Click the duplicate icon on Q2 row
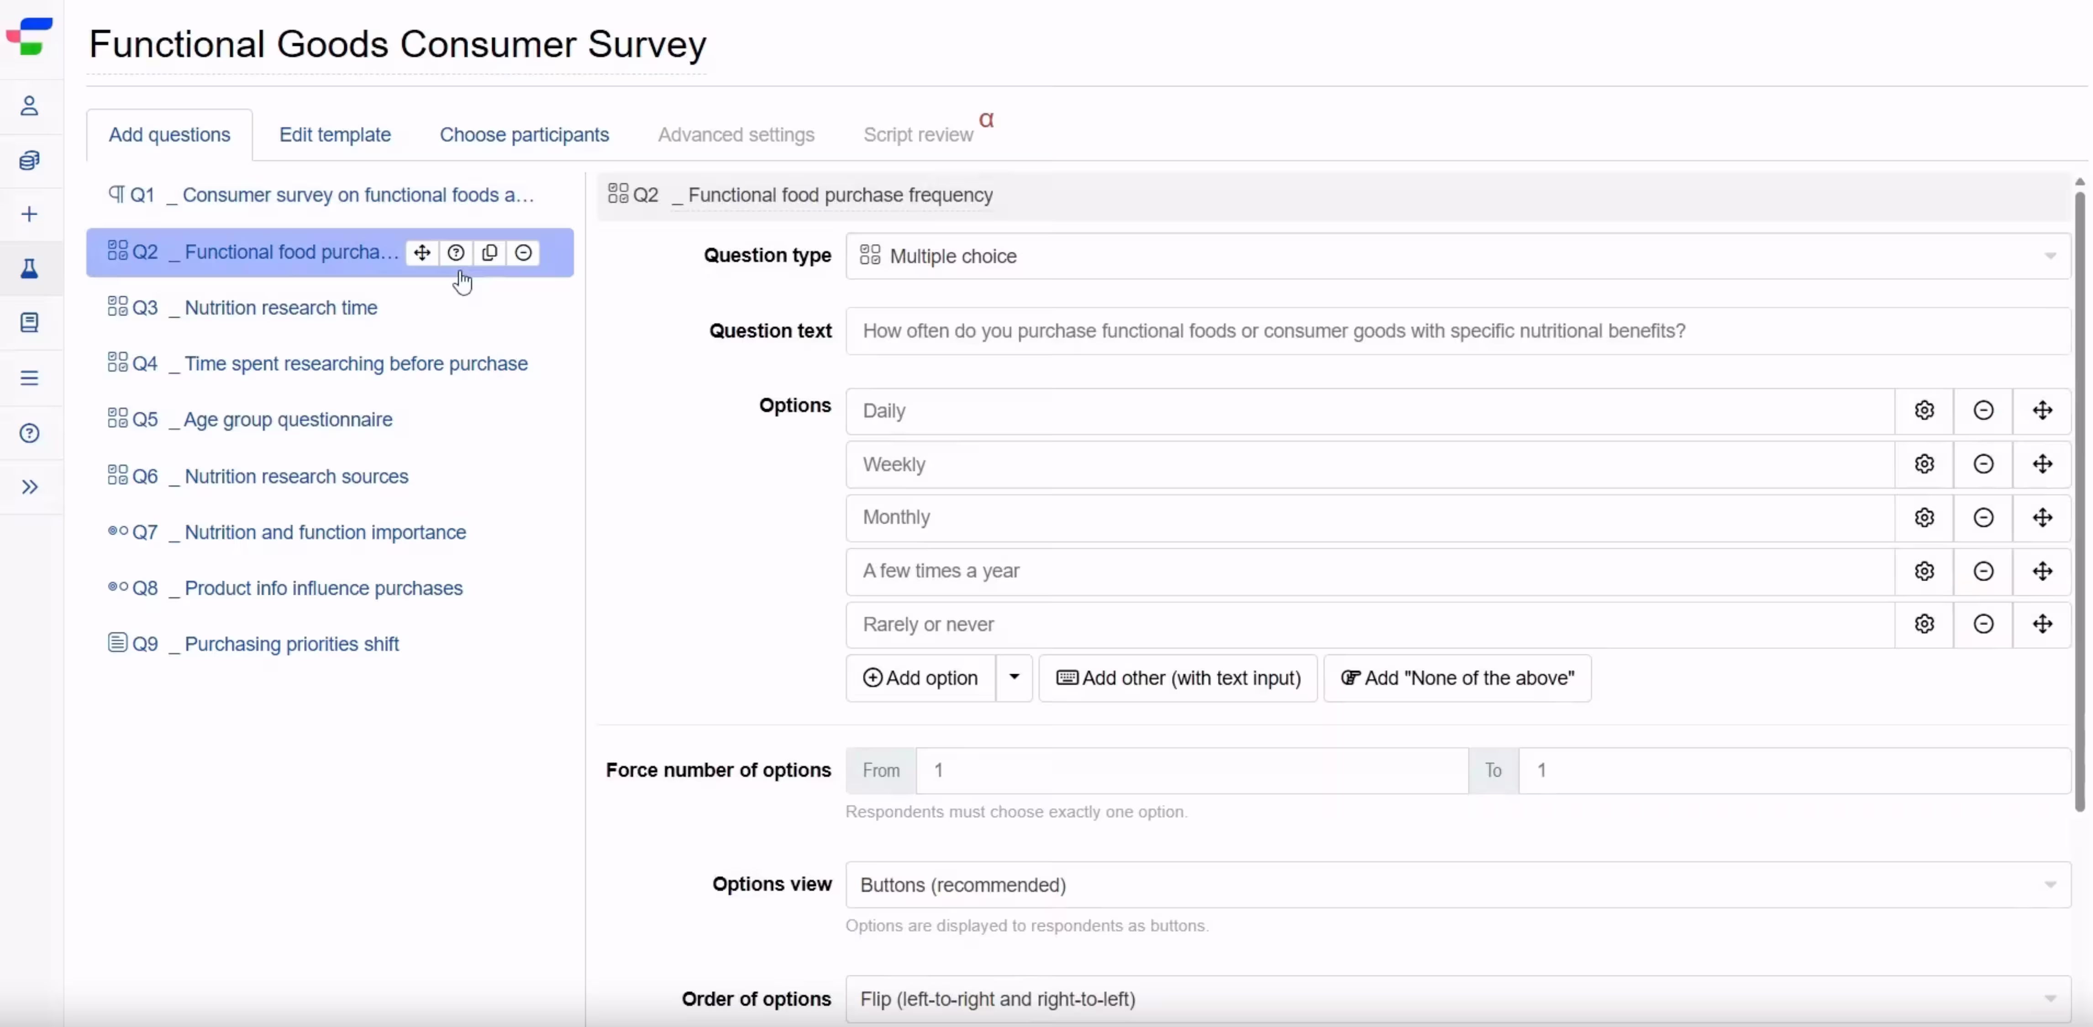2093x1027 pixels. click(x=489, y=253)
